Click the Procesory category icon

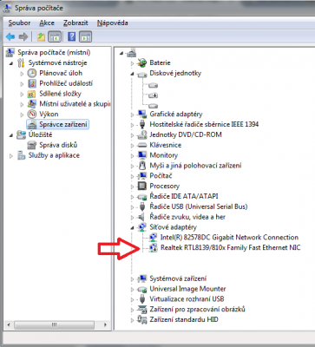pos(142,186)
